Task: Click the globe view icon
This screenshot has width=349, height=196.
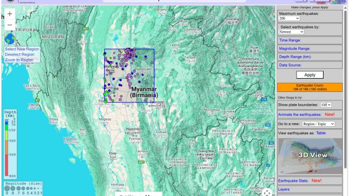Action: [x=10, y=39]
